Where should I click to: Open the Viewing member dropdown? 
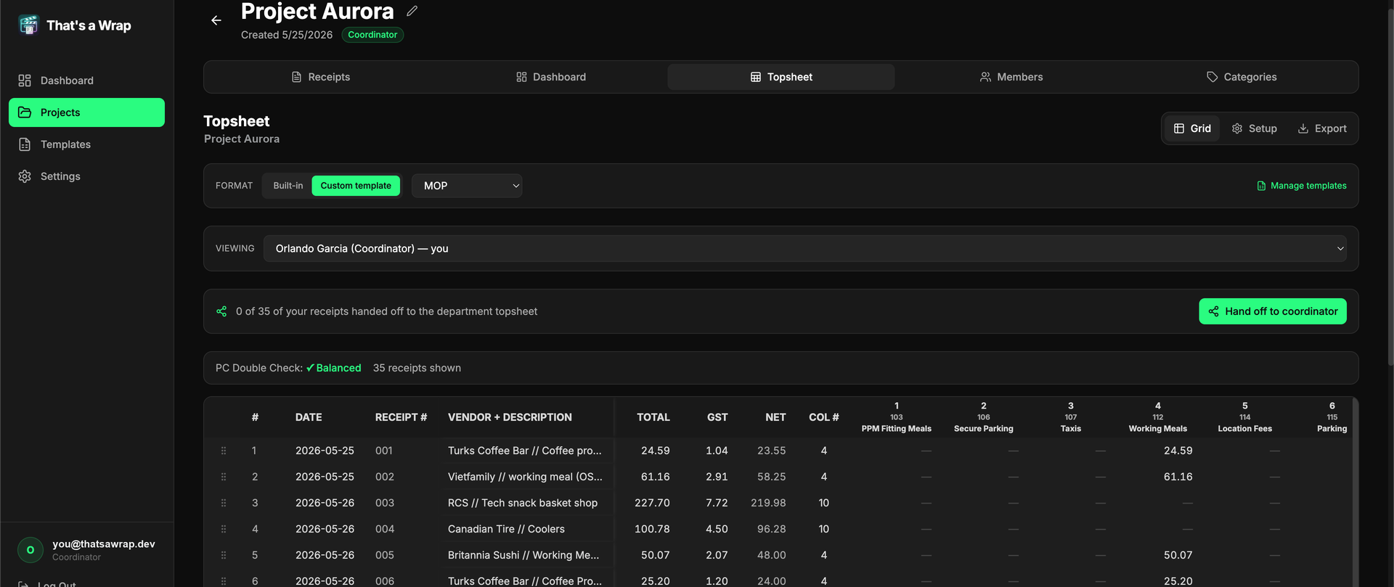(804, 248)
